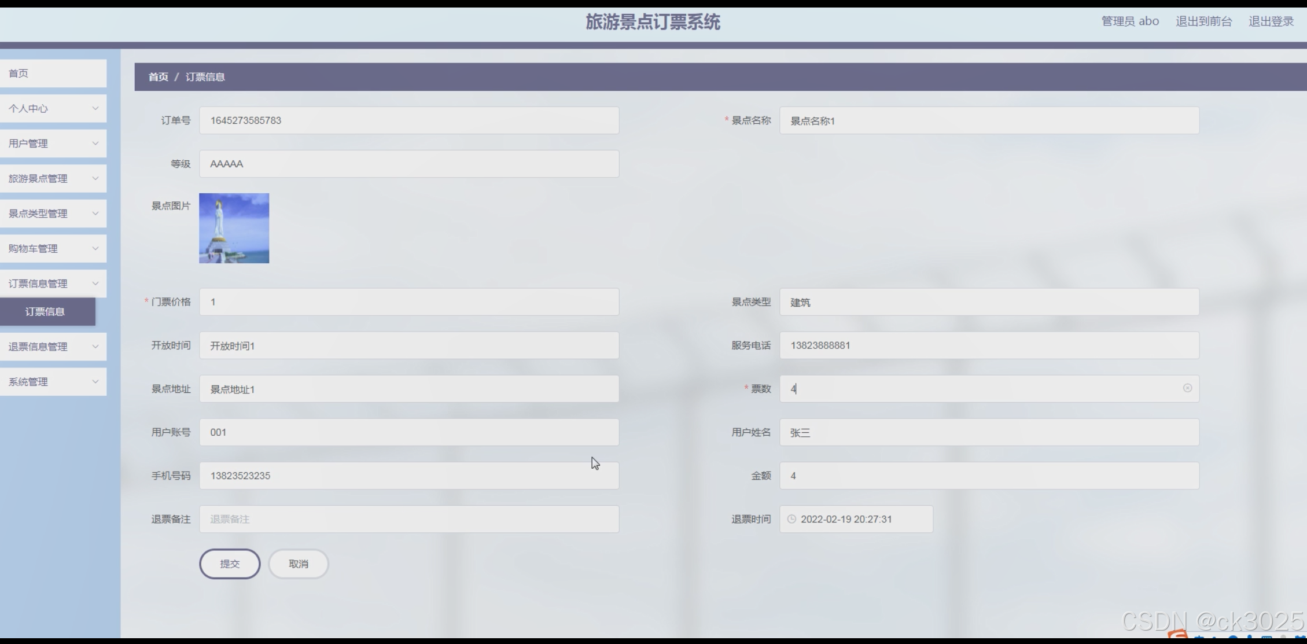Viewport: 1307px width, 644px height.
Task: Click 首页 in the breadcrumb
Action: point(158,77)
